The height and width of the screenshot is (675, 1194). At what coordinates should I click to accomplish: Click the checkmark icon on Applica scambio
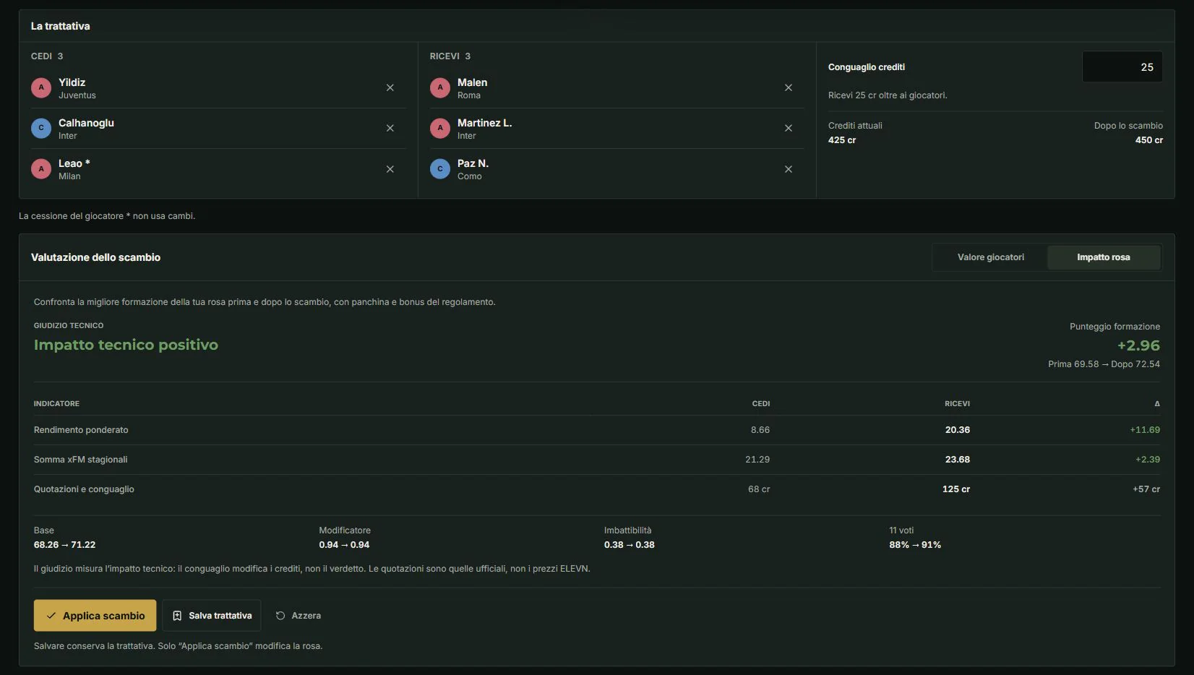tap(51, 616)
